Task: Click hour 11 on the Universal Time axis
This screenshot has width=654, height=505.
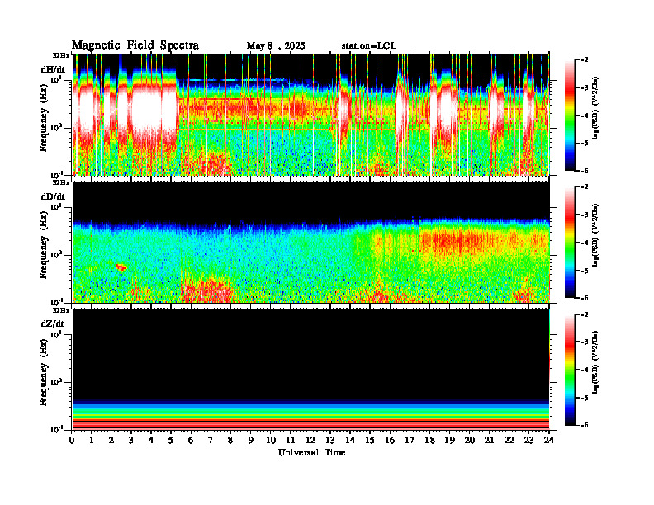Action: tap(291, 440)
